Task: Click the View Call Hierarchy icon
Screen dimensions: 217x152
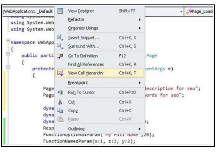Action: click(x=59, y=73)
